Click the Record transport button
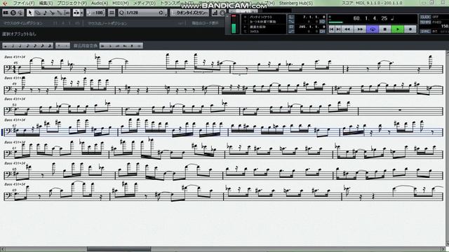Image resolution: width=449 pixels, height=252 pixels. 410,29
